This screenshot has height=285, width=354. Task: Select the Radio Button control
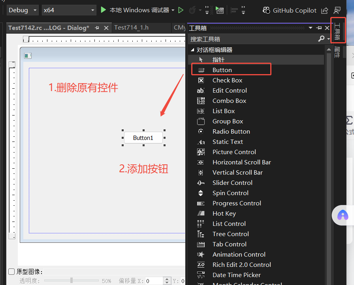click(256, 131)
